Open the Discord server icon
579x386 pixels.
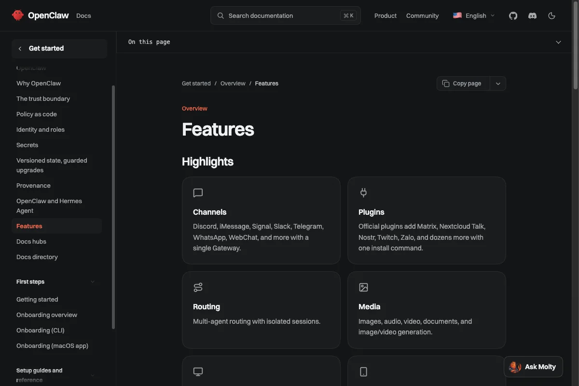[x=532, y=15]
